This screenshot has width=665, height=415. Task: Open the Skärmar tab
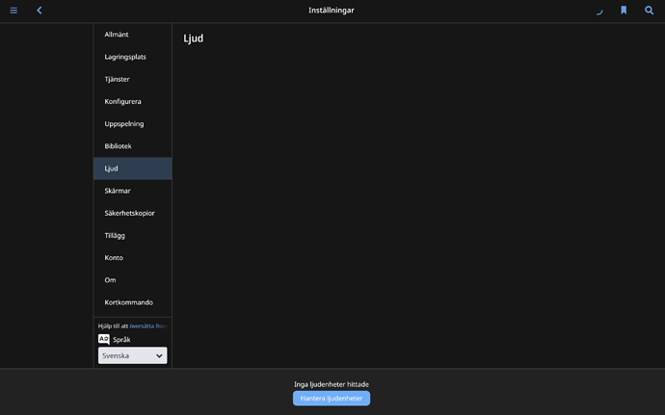point(132,191)
